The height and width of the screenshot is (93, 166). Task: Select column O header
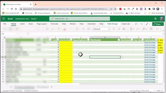[x=105, y=37]
